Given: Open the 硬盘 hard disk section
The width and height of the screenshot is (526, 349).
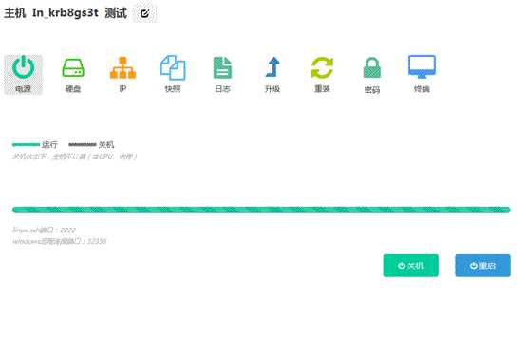Looking at the screenshot, I should (73, 74).
